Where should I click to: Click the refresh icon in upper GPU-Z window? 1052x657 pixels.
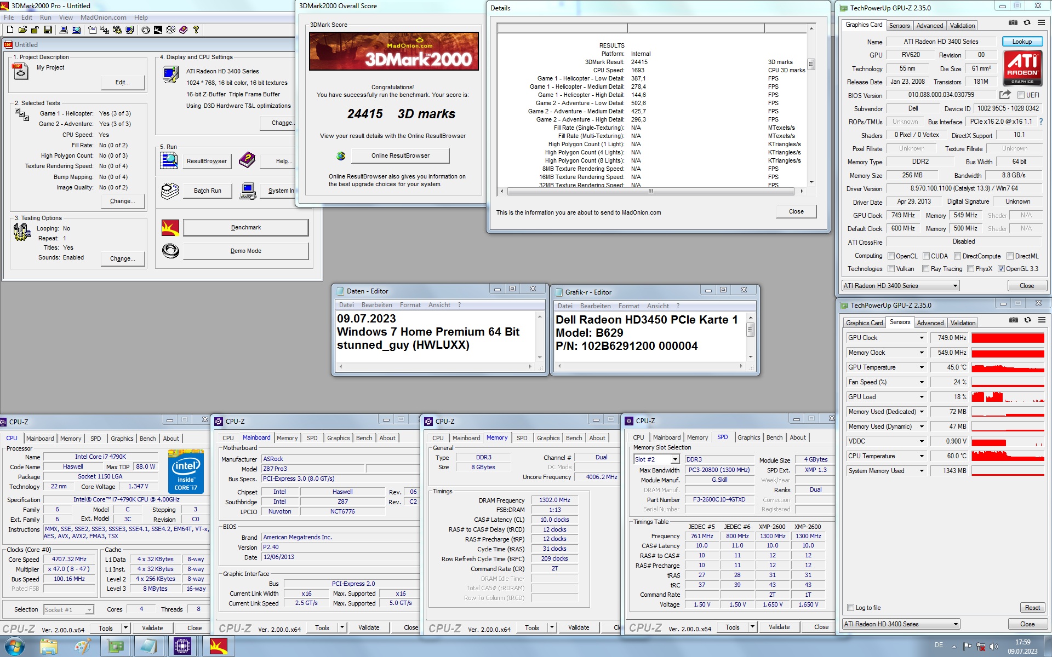1027,23
